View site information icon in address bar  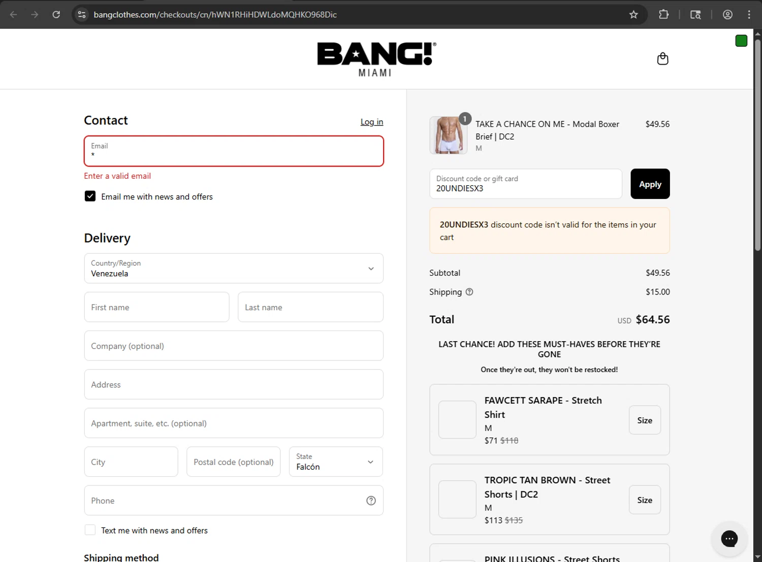(x=82, y=15)
